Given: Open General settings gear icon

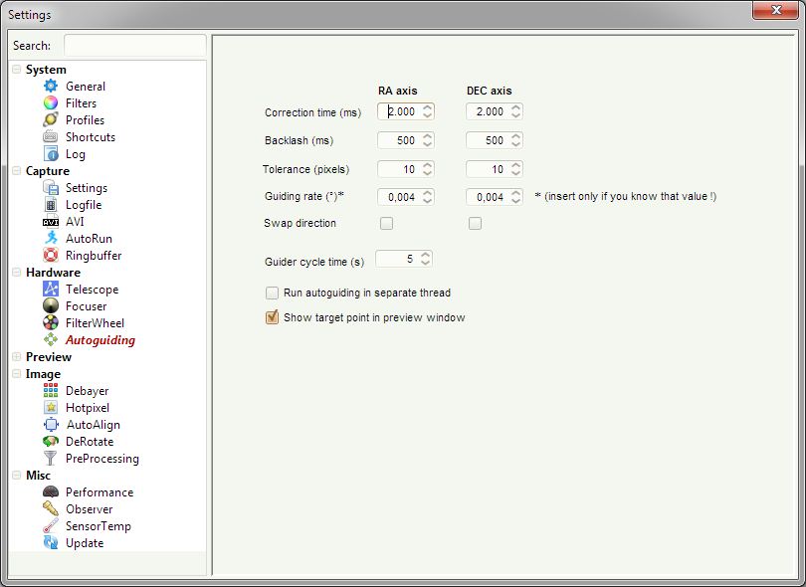Looking at the screenshot, I should coord(51,86).
